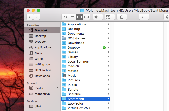Open Downloads in Favorites sidebar

42,76
